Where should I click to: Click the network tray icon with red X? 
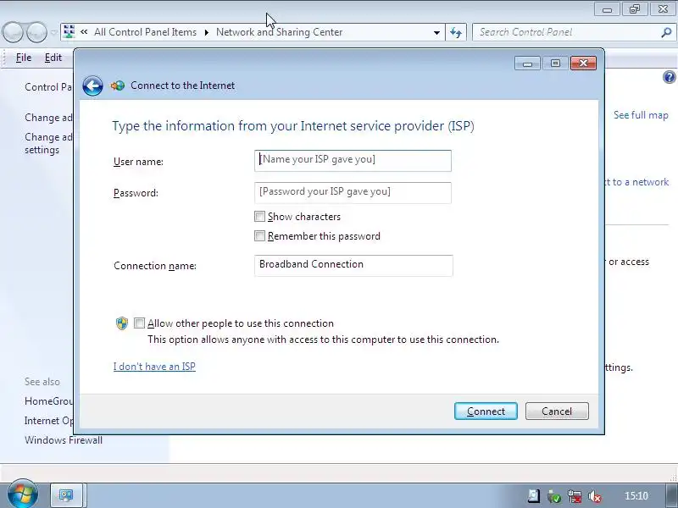coord(575,496)
